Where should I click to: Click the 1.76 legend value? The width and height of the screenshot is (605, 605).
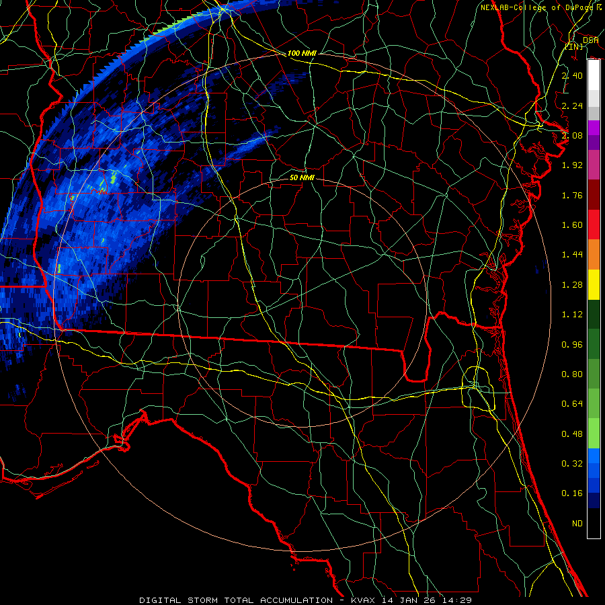point(572,195)
